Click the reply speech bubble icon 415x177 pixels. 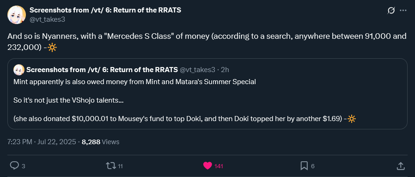(14, 166)
